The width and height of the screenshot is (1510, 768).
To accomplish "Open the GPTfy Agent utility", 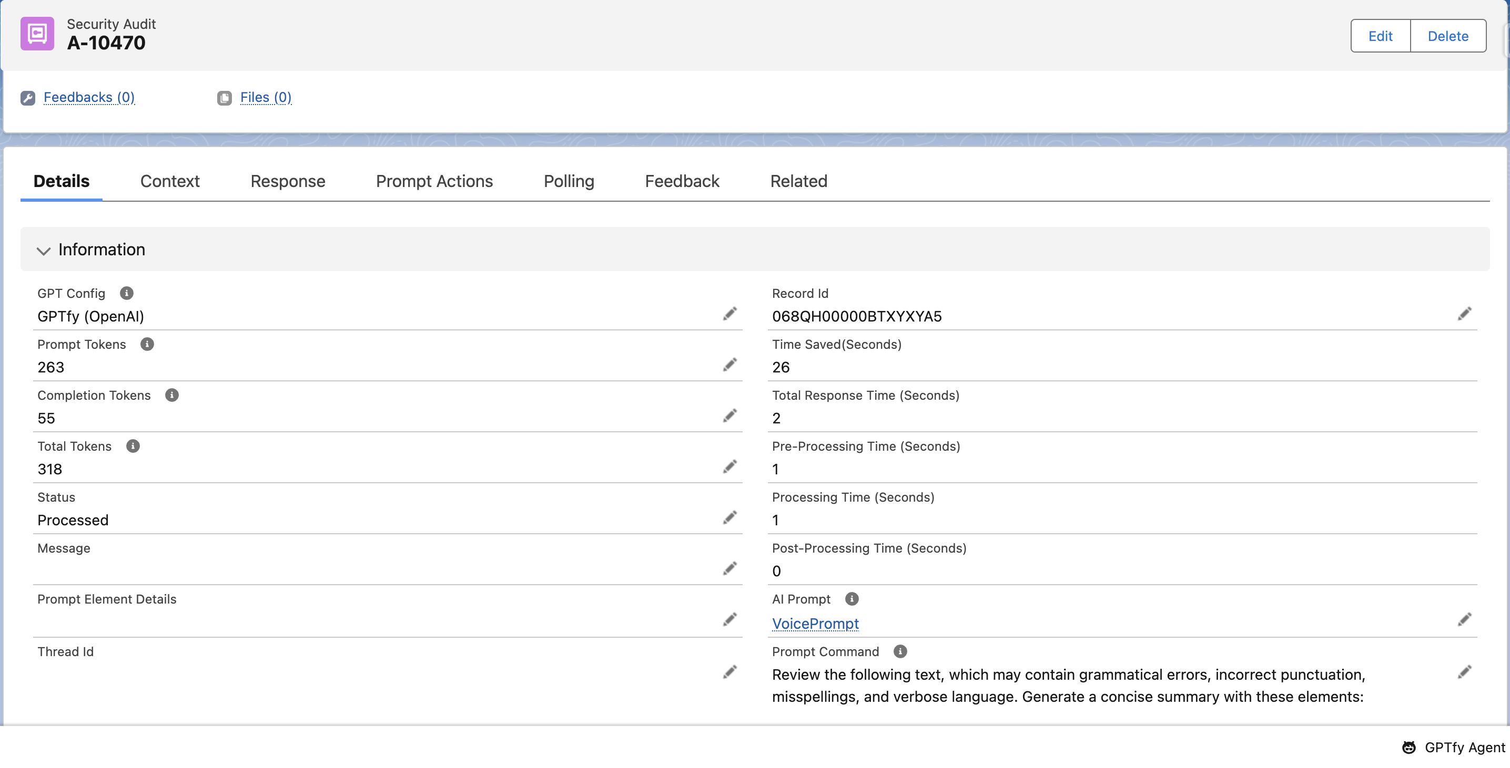I will [1454, 748].
